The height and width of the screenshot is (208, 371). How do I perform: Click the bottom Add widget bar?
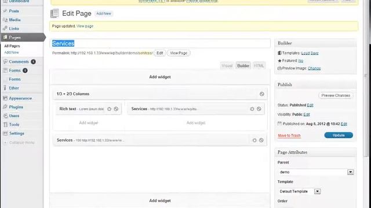coord(160,200)
